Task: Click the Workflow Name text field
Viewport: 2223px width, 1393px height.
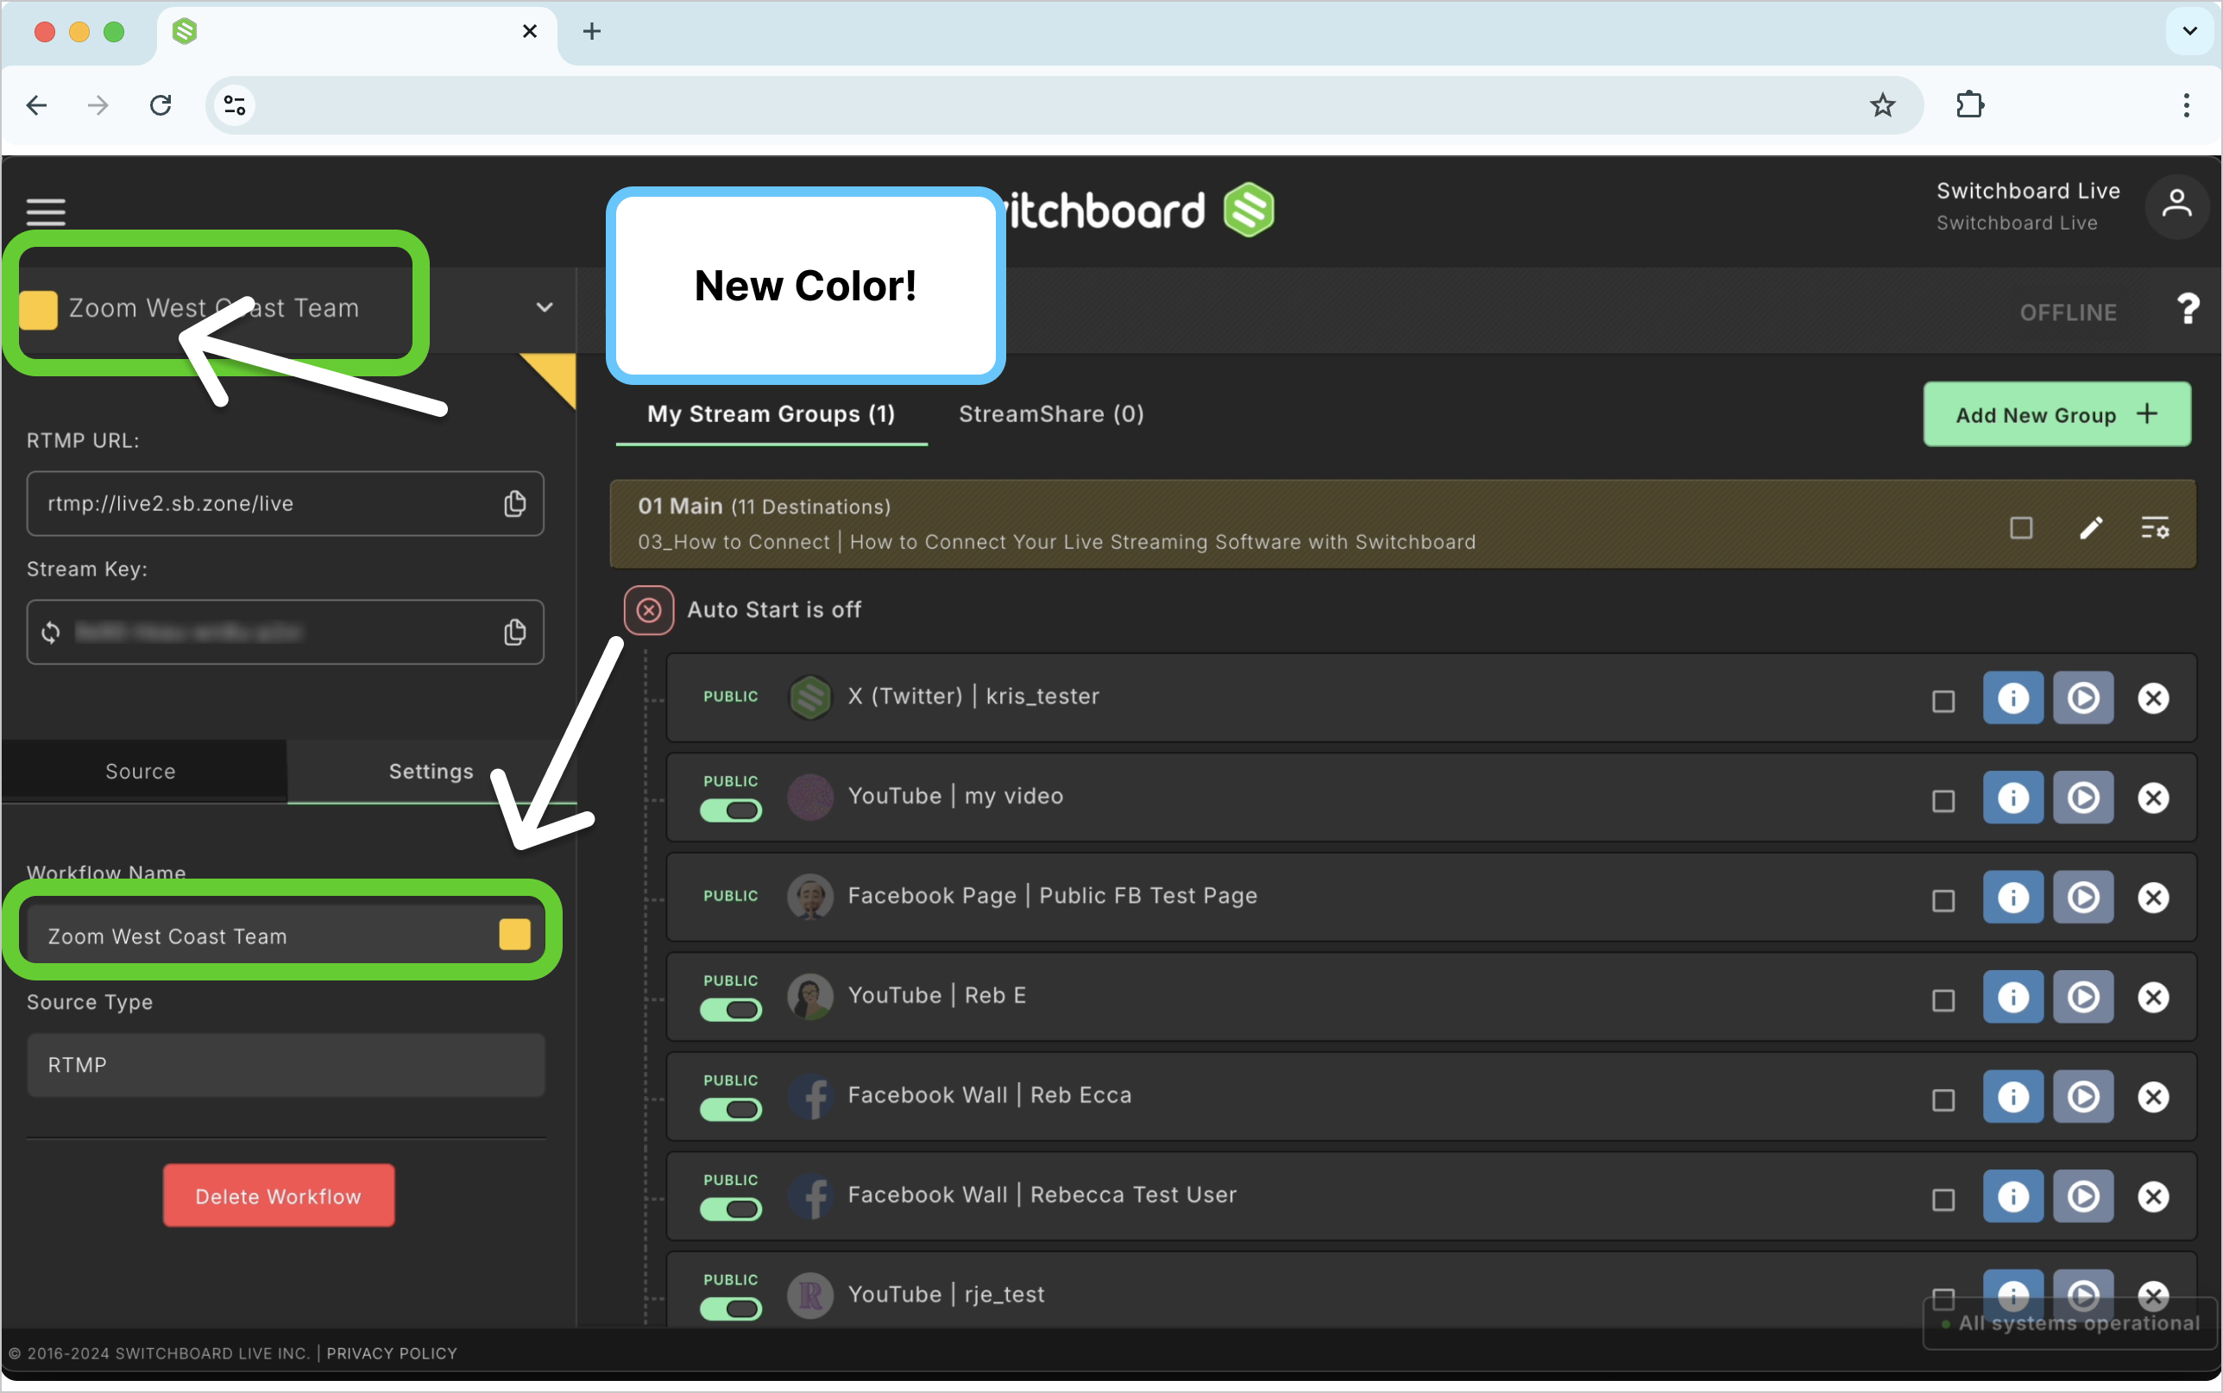Action: click(x=286, y=935)
